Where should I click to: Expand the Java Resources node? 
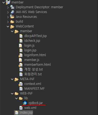(8, 17)
